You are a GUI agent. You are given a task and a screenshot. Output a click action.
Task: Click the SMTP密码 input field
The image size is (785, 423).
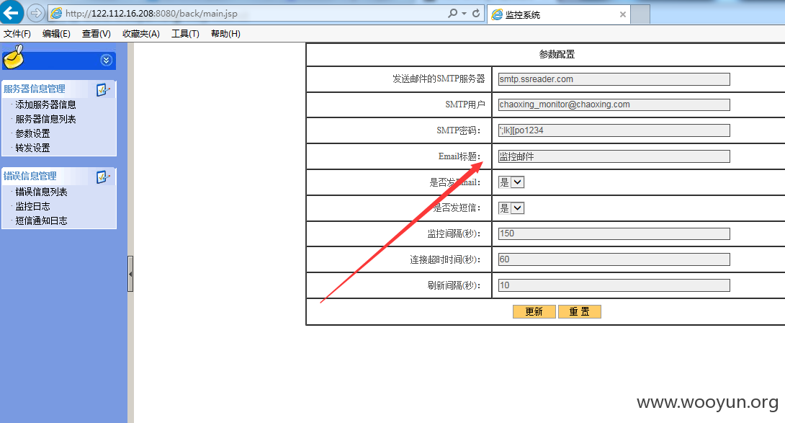(x=614, y=130)
